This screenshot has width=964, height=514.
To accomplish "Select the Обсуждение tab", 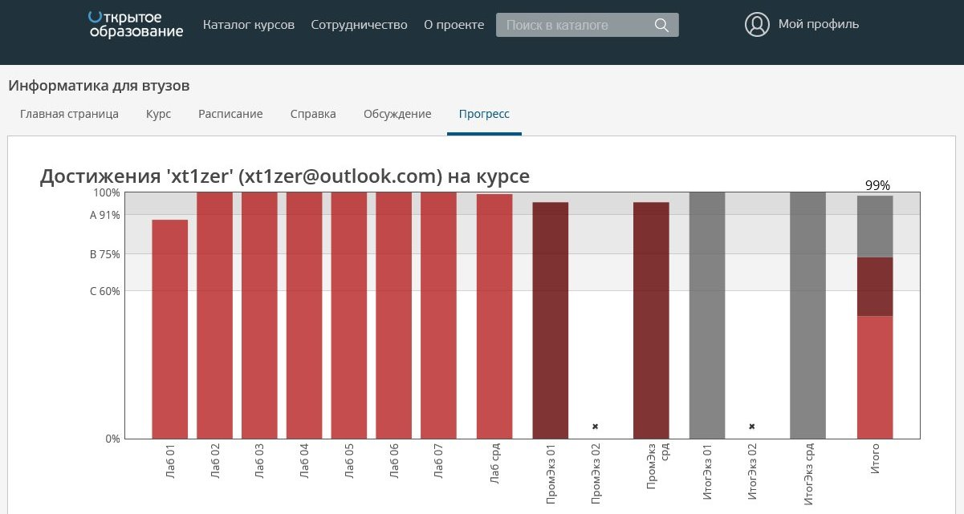I will [397, 114].
